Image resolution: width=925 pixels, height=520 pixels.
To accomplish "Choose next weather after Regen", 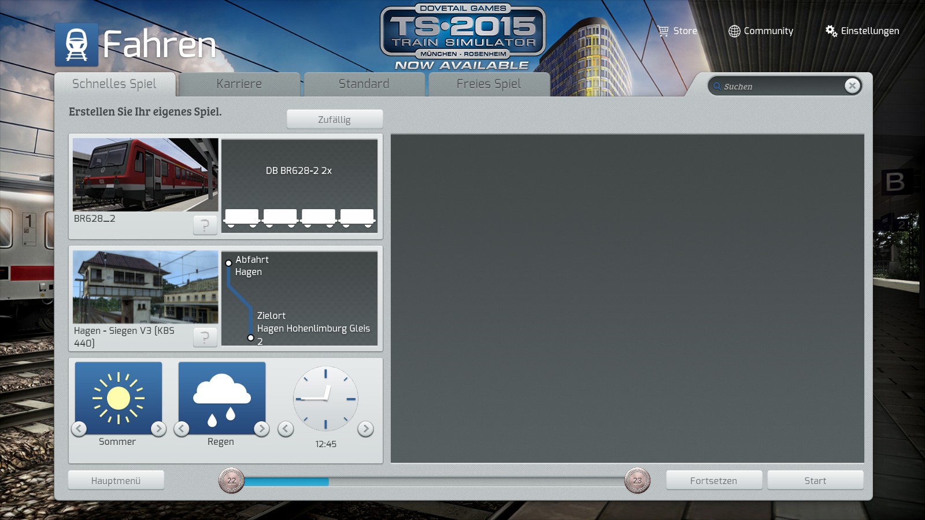I will (x=261, y=429).
